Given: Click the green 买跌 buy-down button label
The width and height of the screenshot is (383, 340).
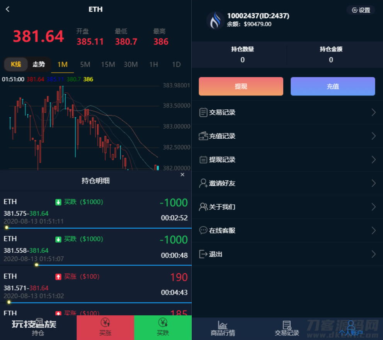Looking at the screenshot, I should pyautogui.click(x=163, y=333).
